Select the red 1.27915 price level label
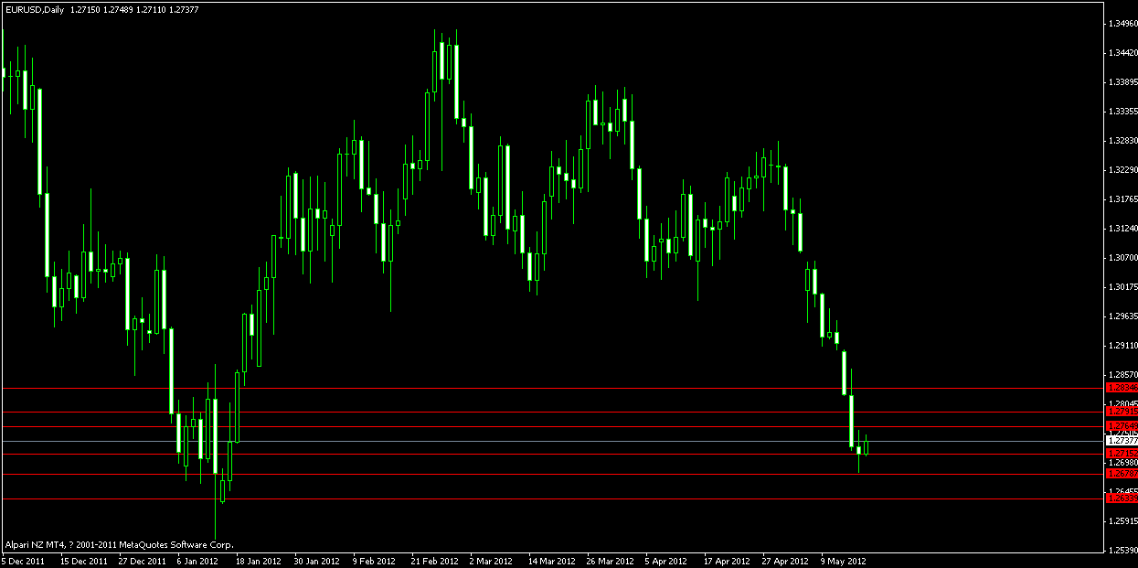This screenshot has height=568, width=1138. coord(1122,413)
